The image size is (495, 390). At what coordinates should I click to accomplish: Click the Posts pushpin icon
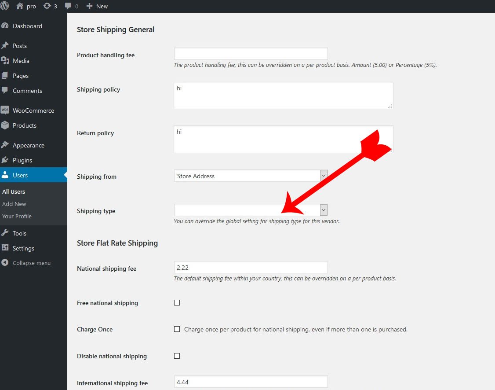pyautogui.click(x=5, y=46)
